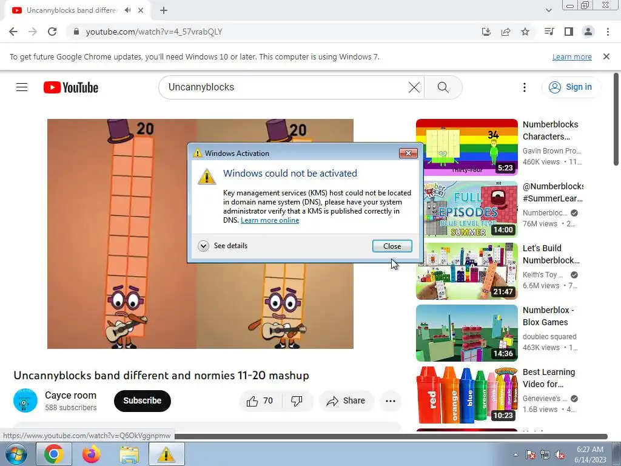Open the tab search dropdown chevron

pyautogui.click(x=548, y=10)
